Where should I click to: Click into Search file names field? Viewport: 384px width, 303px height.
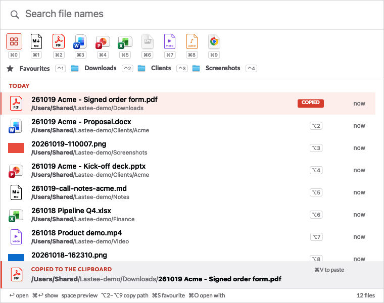pos(192,14)
